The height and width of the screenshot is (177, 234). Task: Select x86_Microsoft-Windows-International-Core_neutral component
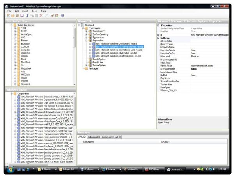pos(119,50)
